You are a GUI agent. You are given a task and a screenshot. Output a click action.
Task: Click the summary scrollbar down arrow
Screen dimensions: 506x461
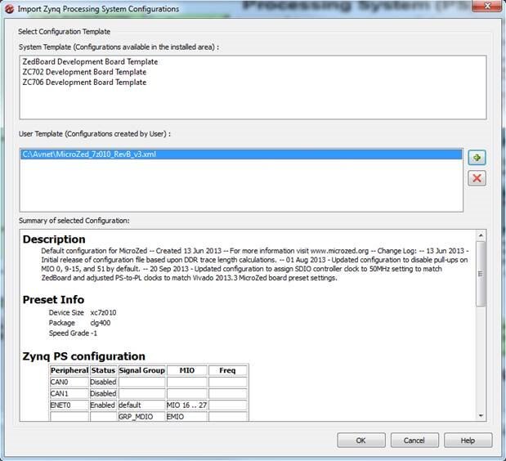[481, 415]
